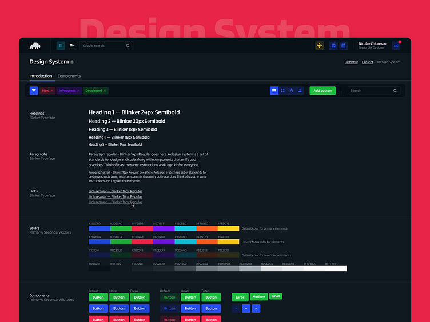
Task: Switch to the Components tab
Action: 69,76
